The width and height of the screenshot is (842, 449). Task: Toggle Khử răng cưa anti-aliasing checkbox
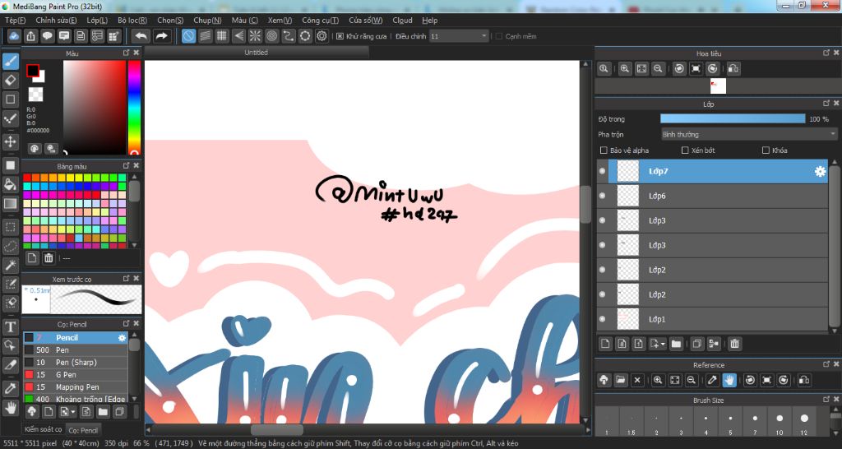[340, 36]
